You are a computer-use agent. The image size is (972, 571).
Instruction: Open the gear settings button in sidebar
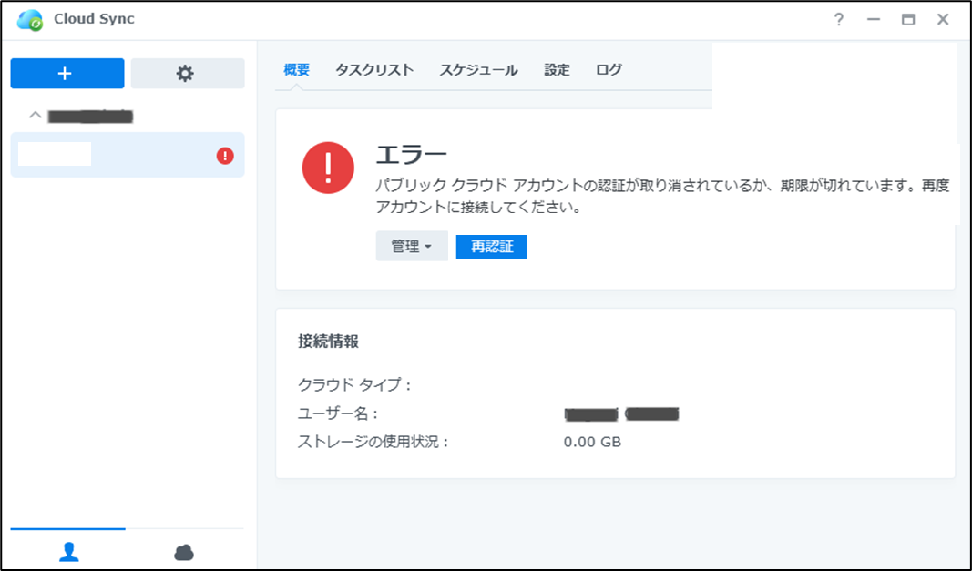coord(187,74)
